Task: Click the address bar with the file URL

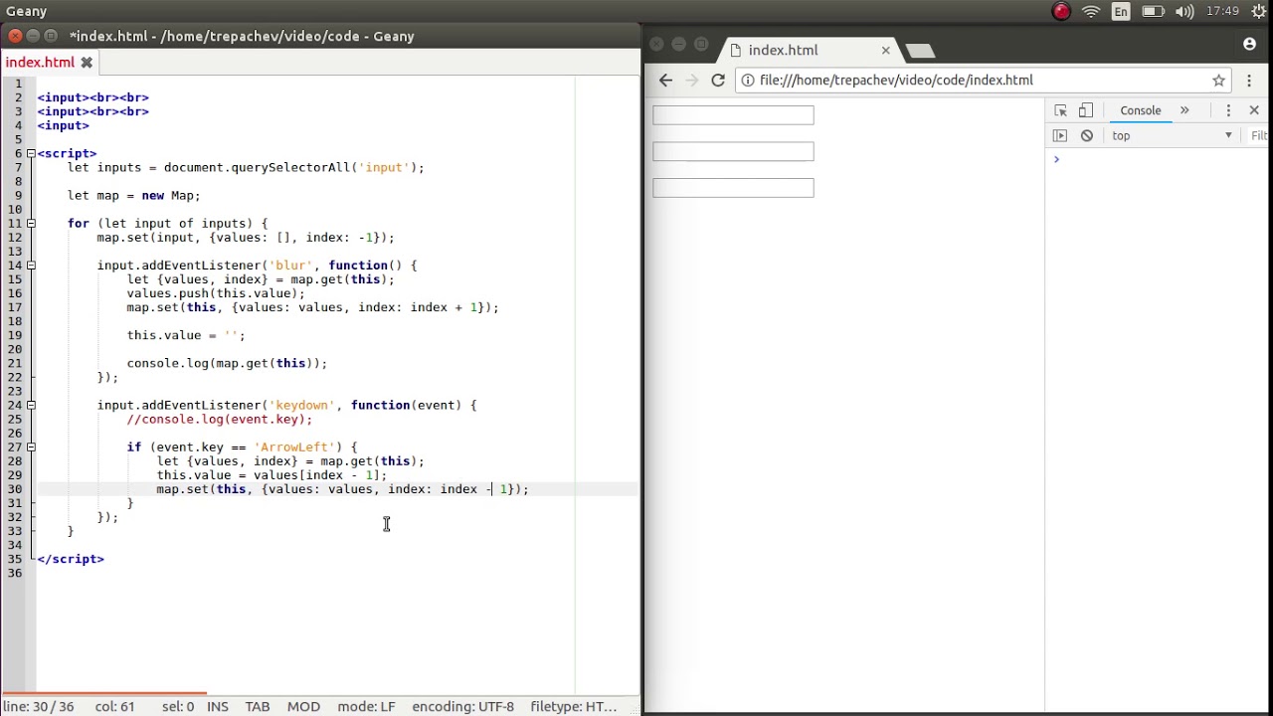Action: (x=985, y=81)
